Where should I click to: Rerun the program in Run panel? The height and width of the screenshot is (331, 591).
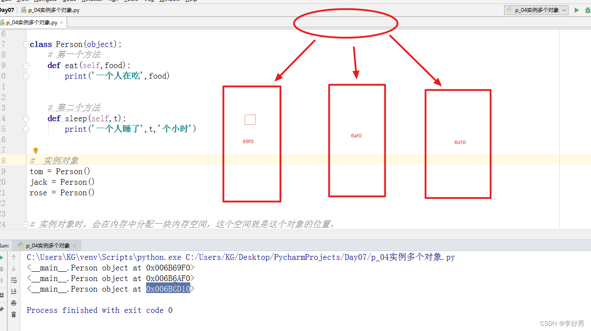pyautogui.click(x=1, y=257)
